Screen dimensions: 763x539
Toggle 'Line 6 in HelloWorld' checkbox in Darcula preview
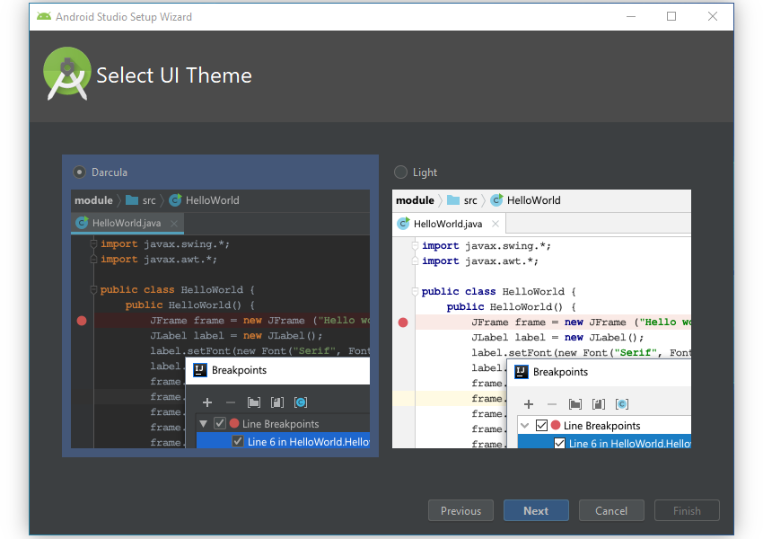click(x=238, y=442)
